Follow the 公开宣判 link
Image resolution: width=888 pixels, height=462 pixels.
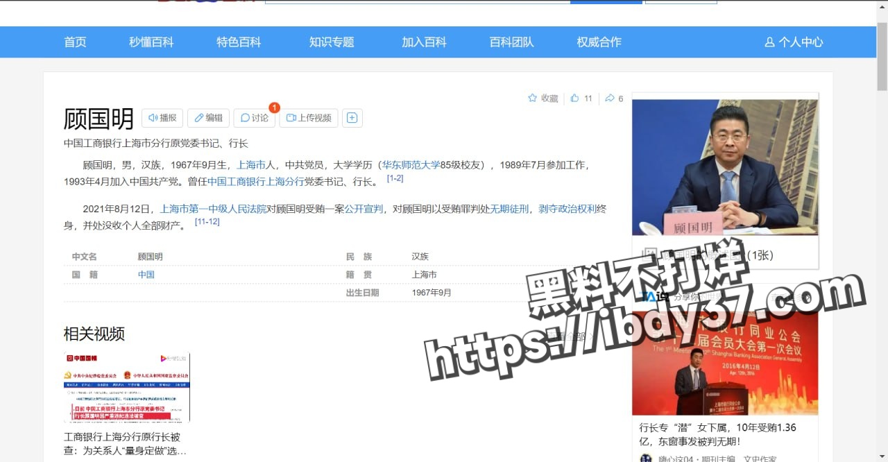pos(364,209)
